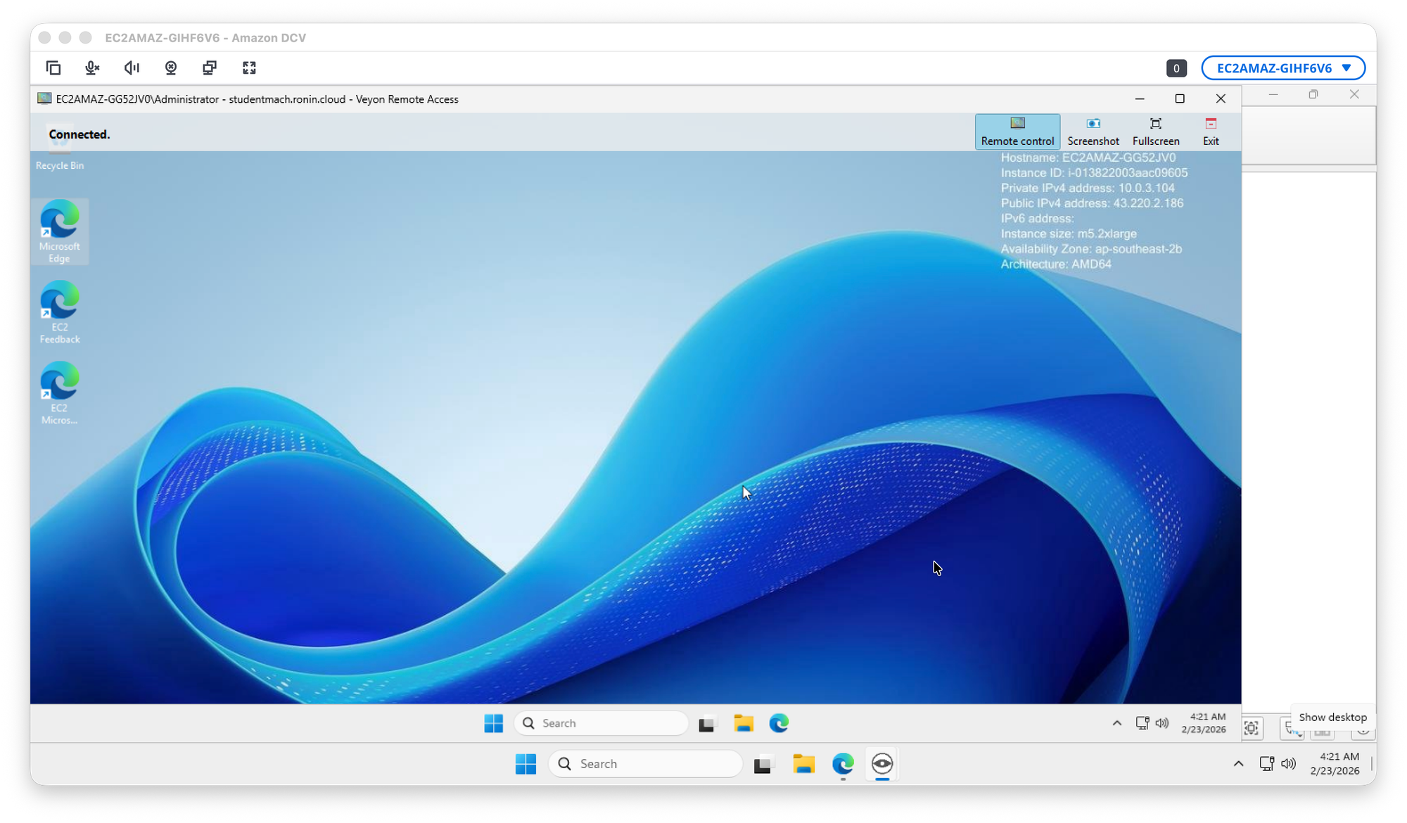The width and height of the screenshot is (1407, 823).
Task: Click the Veyon Remote control button
Action: 1017,132
